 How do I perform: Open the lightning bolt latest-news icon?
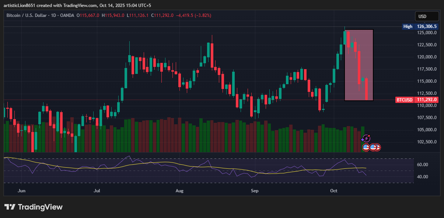point(366,138)
